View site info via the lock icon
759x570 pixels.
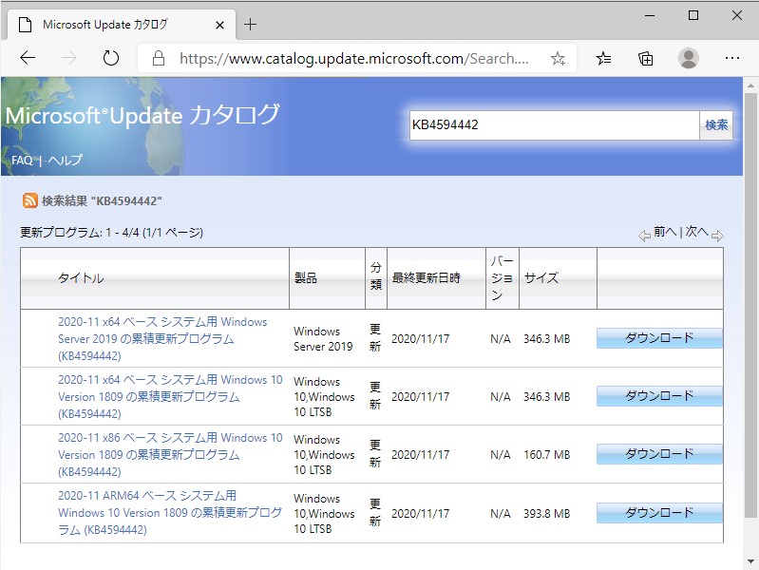click(159, 59)
